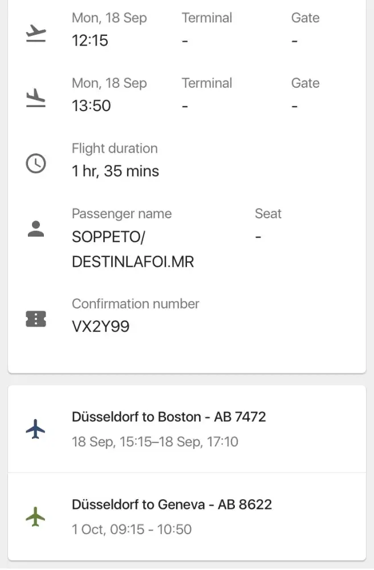Click the 13:50 arrival time
The width and height of the screenshot is (374, 570).
pyautogui.click(x=91, y=106)
